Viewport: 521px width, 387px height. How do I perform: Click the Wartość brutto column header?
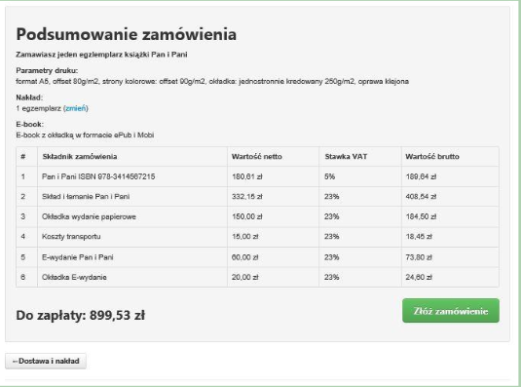point(432,157)
